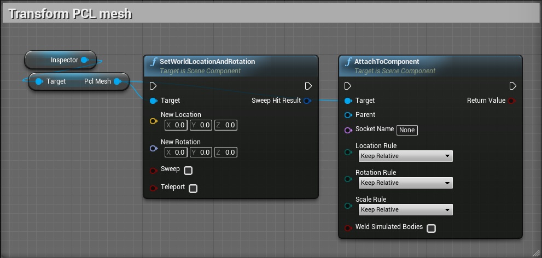Toggle the Teleport checkbox

(193, 188)
